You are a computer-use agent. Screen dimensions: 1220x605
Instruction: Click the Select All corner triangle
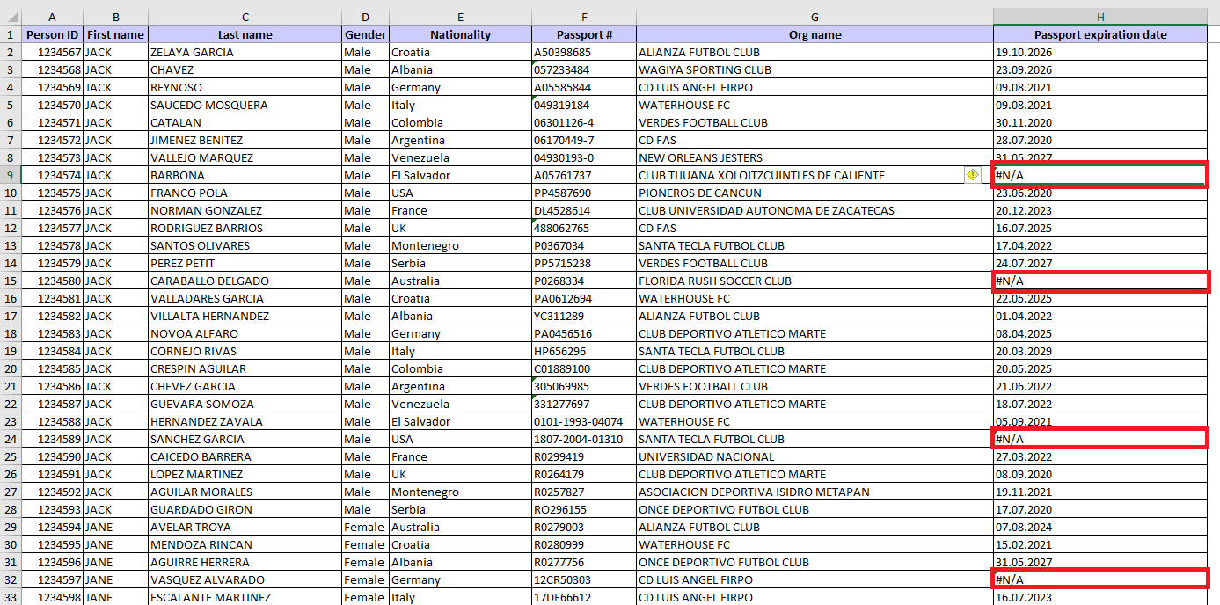point(10,17)
